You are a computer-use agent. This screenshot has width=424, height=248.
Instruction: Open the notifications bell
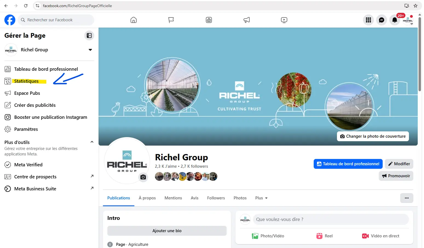pyautogui.click(x=395, y=20)
